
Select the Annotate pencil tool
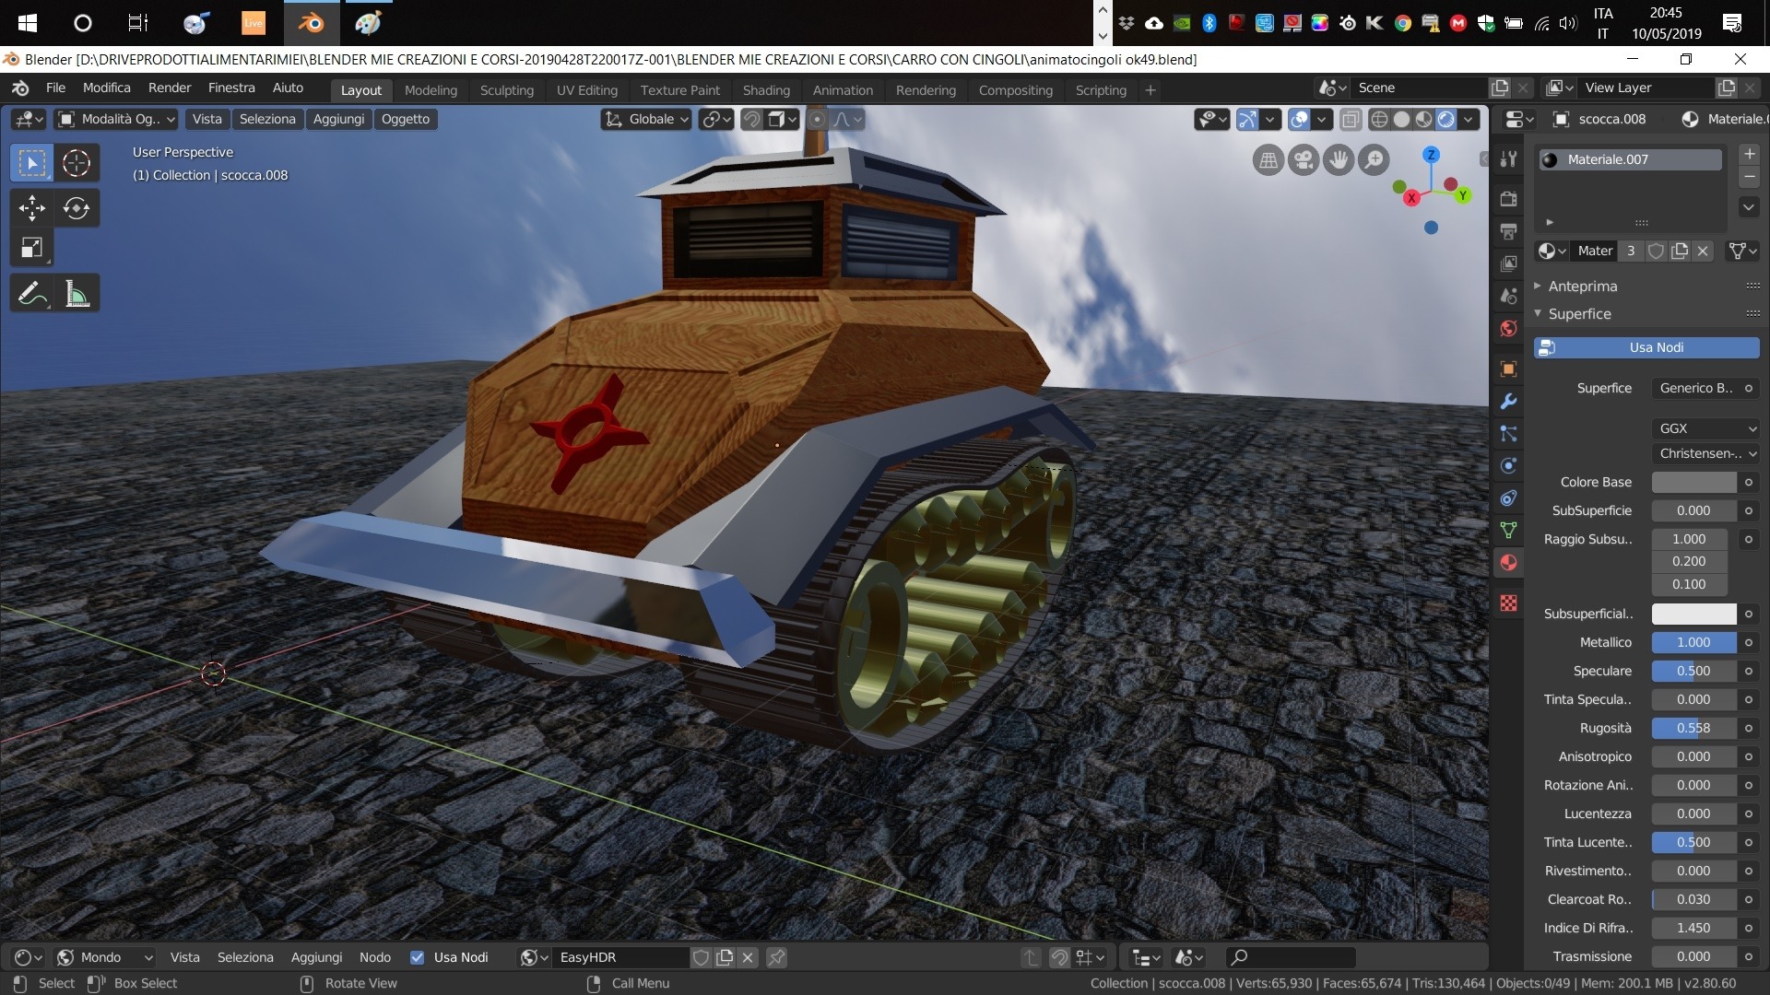(x=32, y=294)
